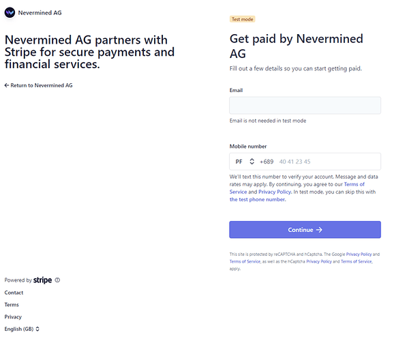
Task: Click the Test mode badge
Action: 242,19
